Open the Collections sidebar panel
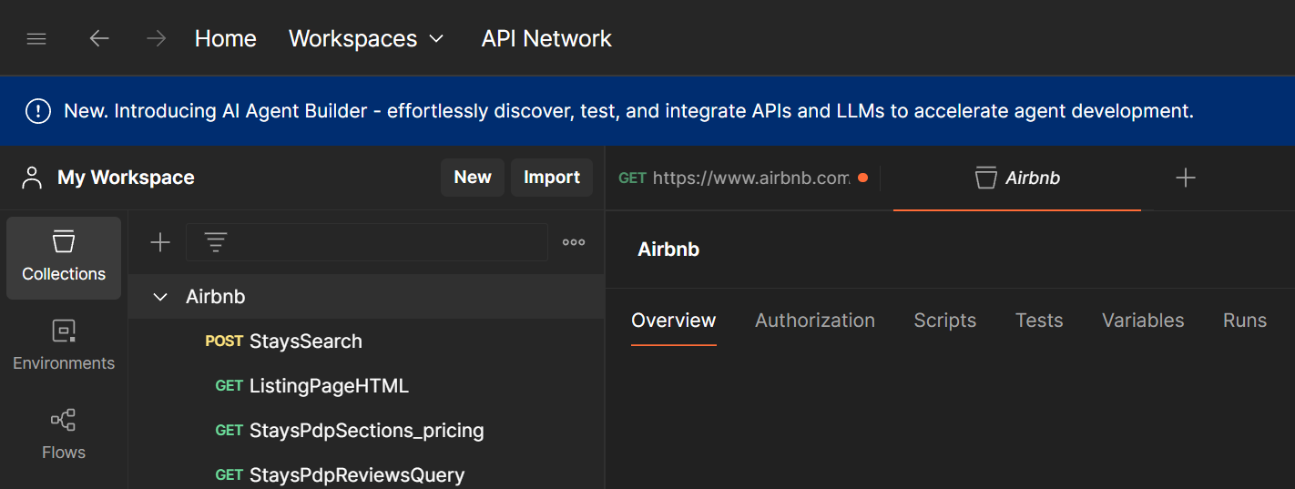 click(x=64, y=258)
